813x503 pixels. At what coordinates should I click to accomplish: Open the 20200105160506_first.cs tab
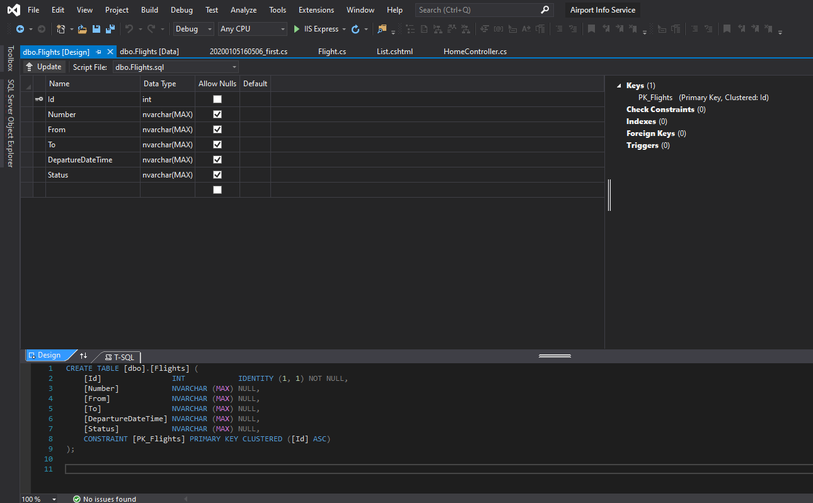(x=248, y=52)
